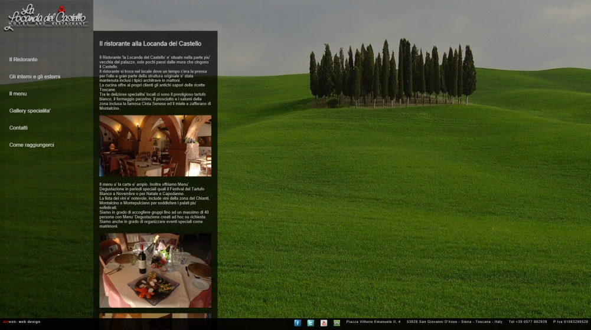
Task: Click the La Locanda del Castello logo
Action: [x=46, y=17]
